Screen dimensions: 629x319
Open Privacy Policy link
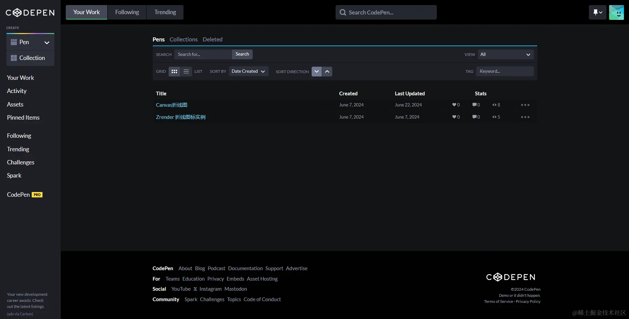(x=528, y=301)
